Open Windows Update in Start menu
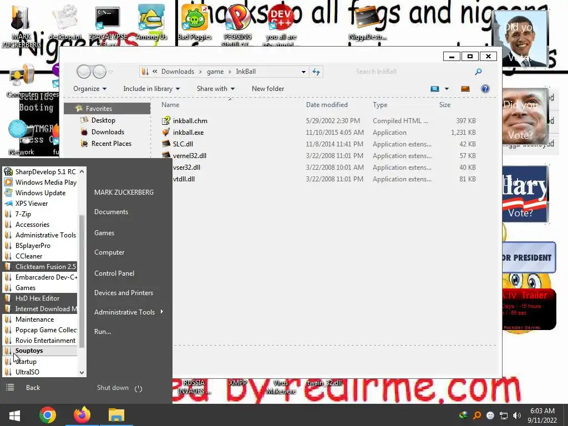This screenshot has height=426, width=568. [40, 192]
